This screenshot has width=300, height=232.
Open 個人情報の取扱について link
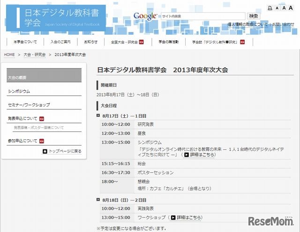tap(247, 24)
